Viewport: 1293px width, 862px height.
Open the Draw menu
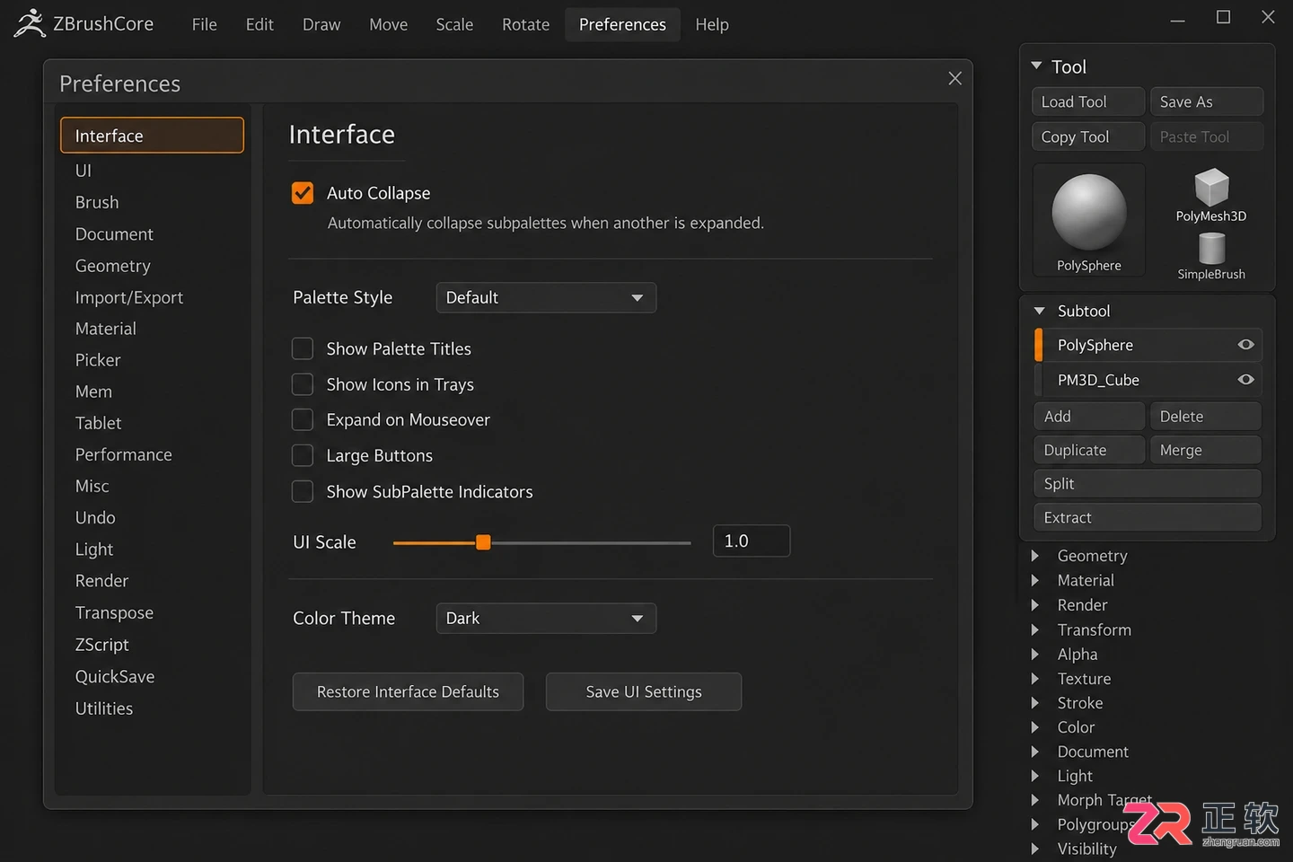(321, 24)
